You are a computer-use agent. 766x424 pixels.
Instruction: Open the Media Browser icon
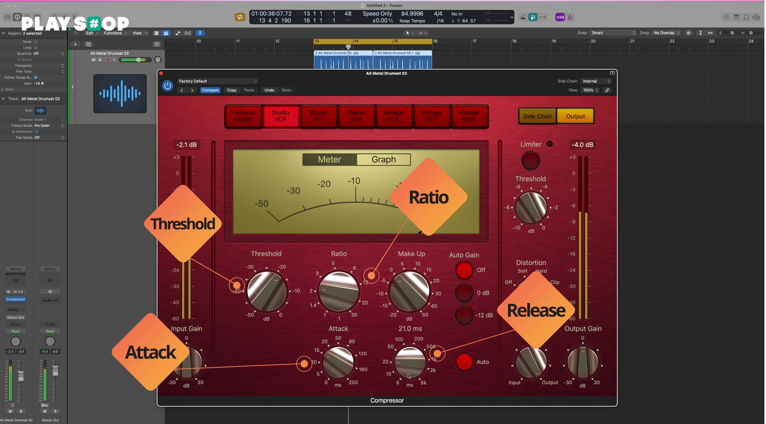pos(756,17)
